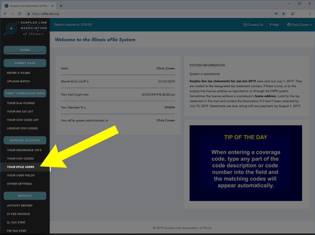The image size is (315, 235).
Task: Open Upload Batch page
Action: tap(18, 81)
